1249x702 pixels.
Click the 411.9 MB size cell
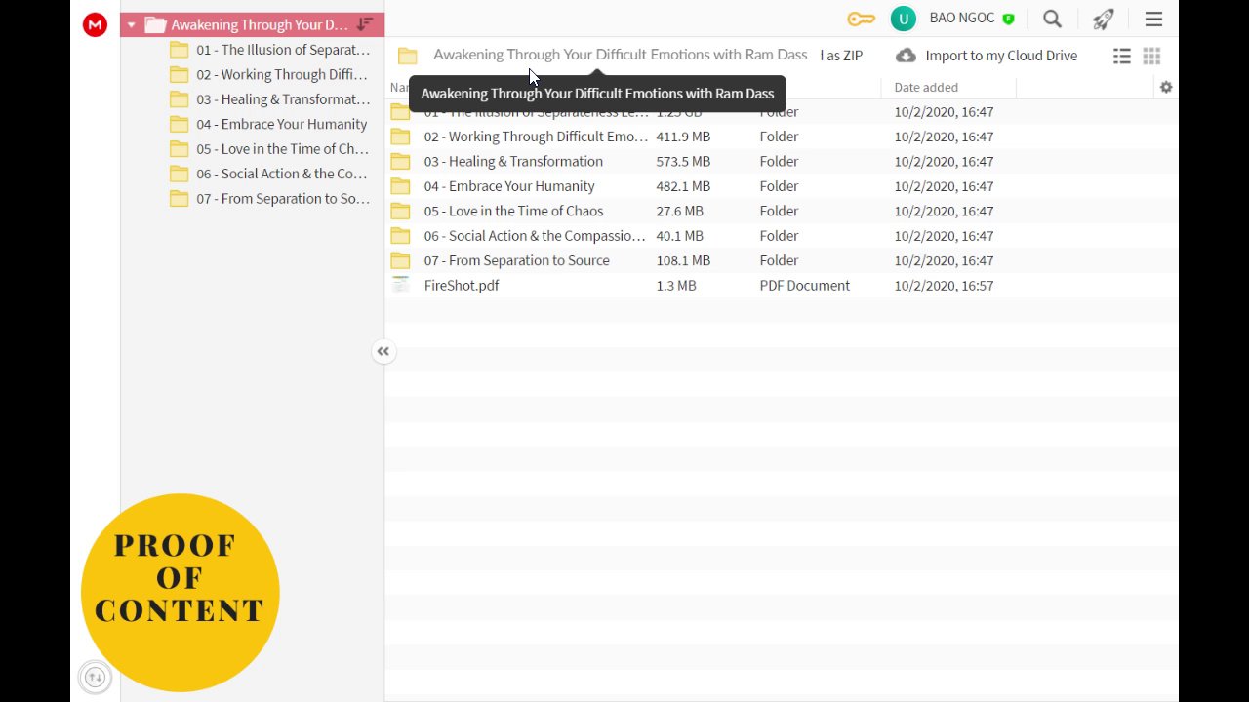(683, 136)
